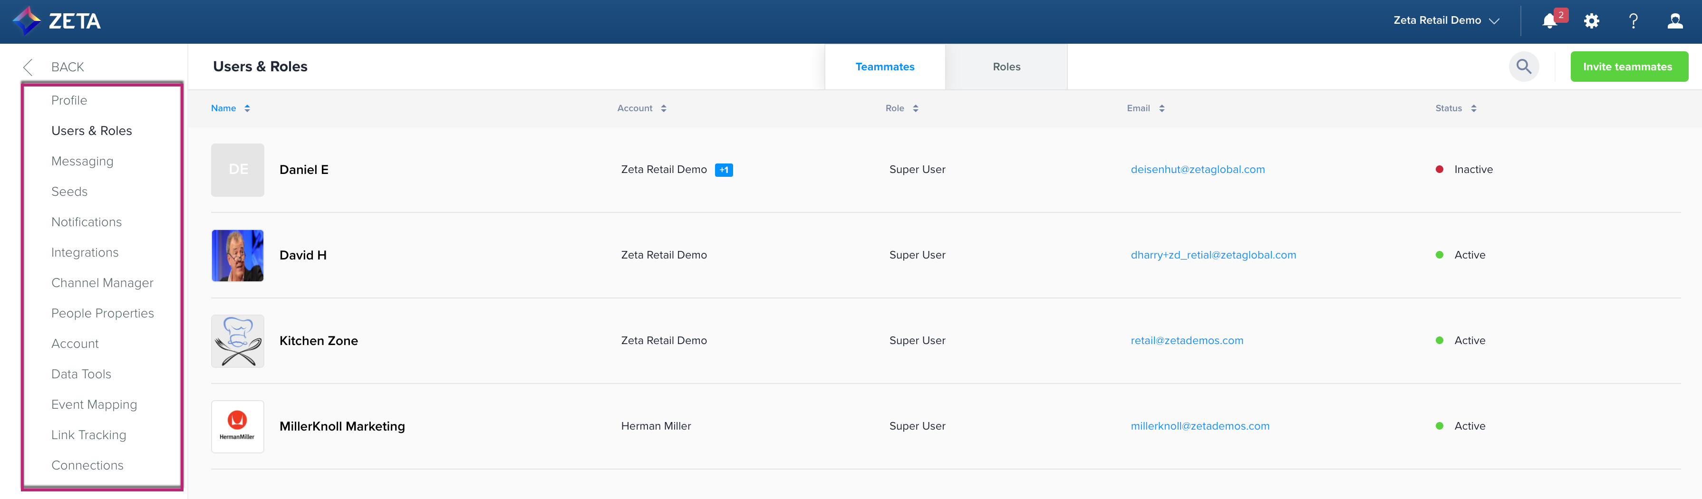Open Channel Manager

102,282
